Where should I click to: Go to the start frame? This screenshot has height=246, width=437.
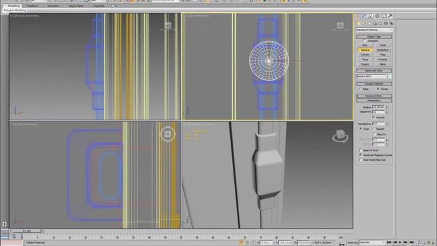point(389,243)
